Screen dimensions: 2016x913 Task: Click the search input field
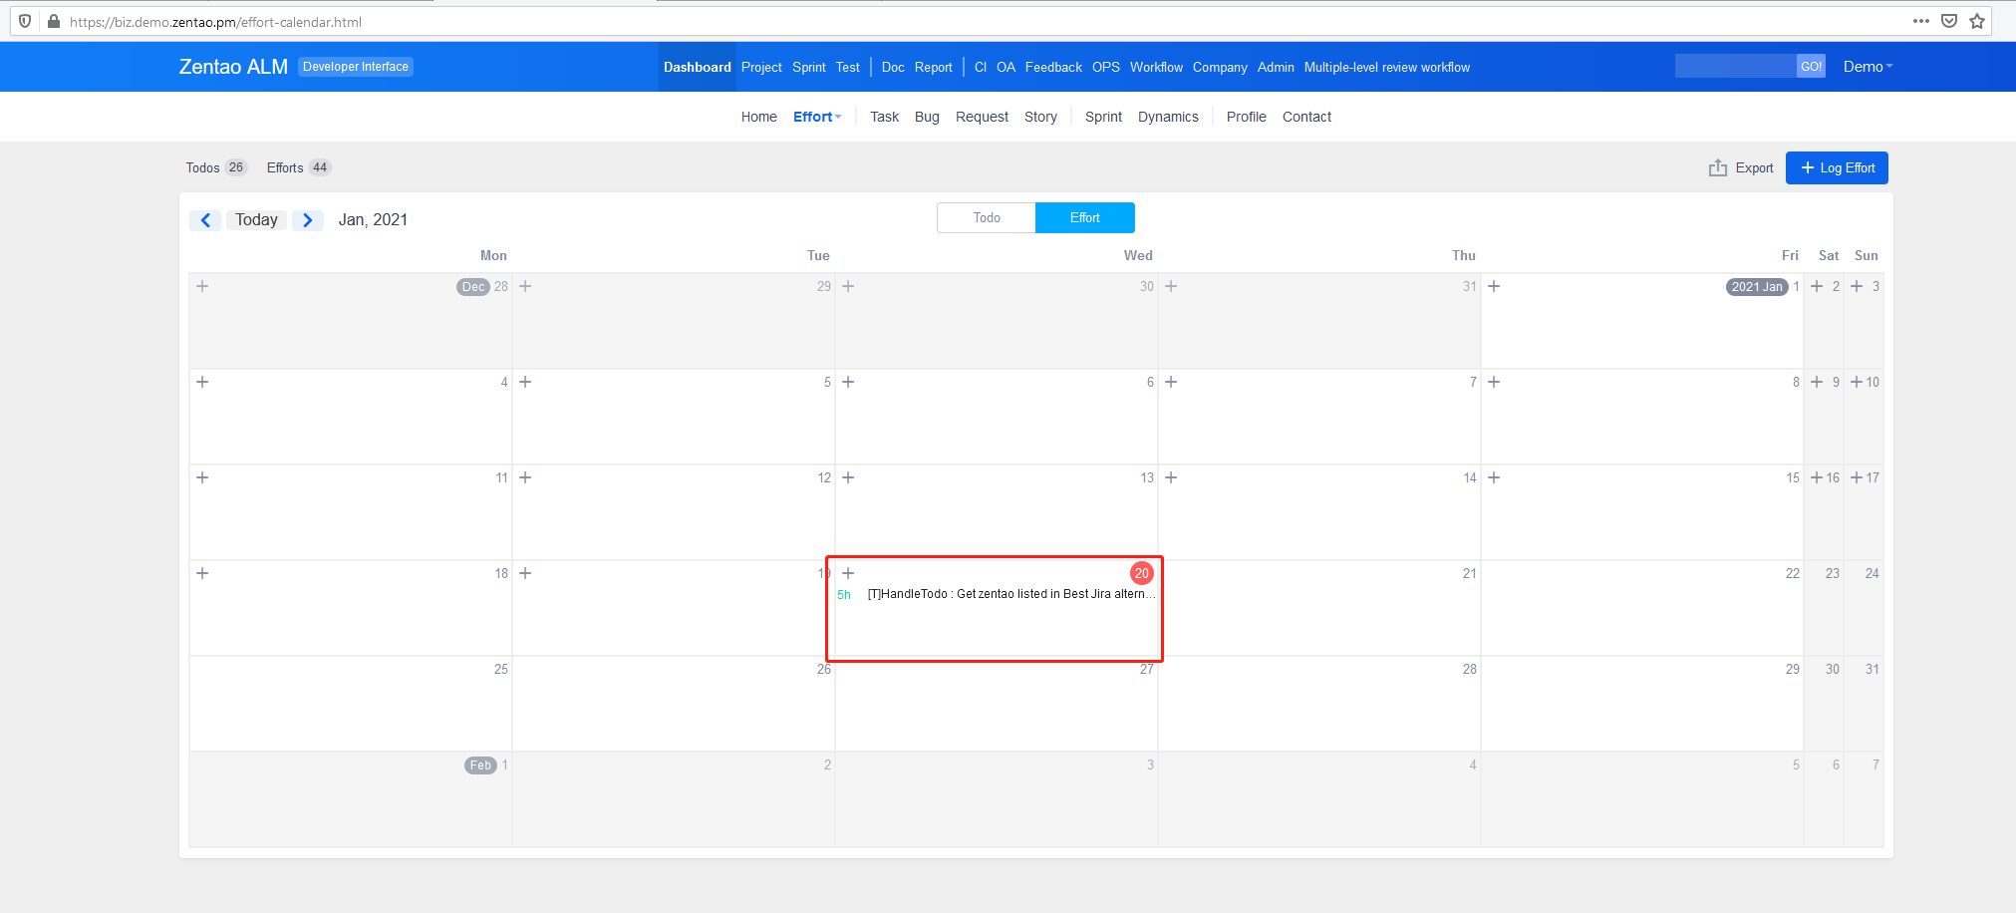click(1734, 67)
